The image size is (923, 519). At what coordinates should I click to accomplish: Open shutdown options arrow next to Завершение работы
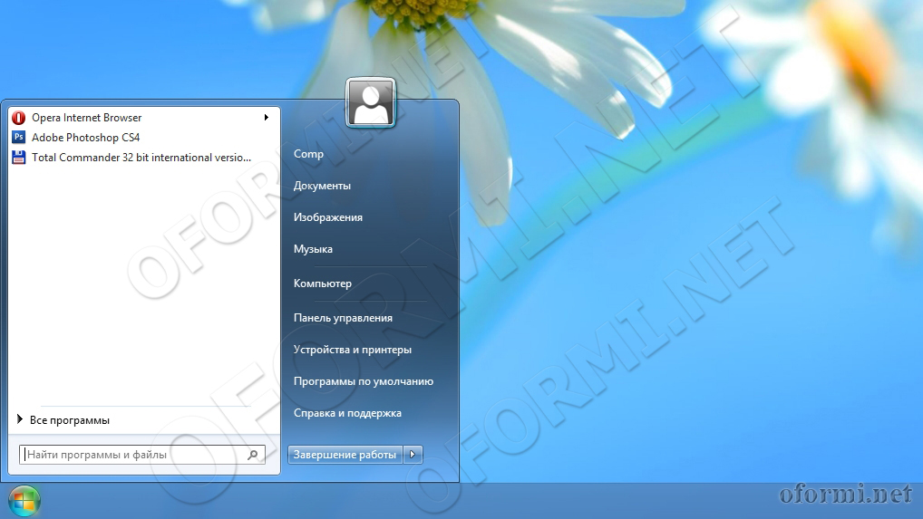413,455
